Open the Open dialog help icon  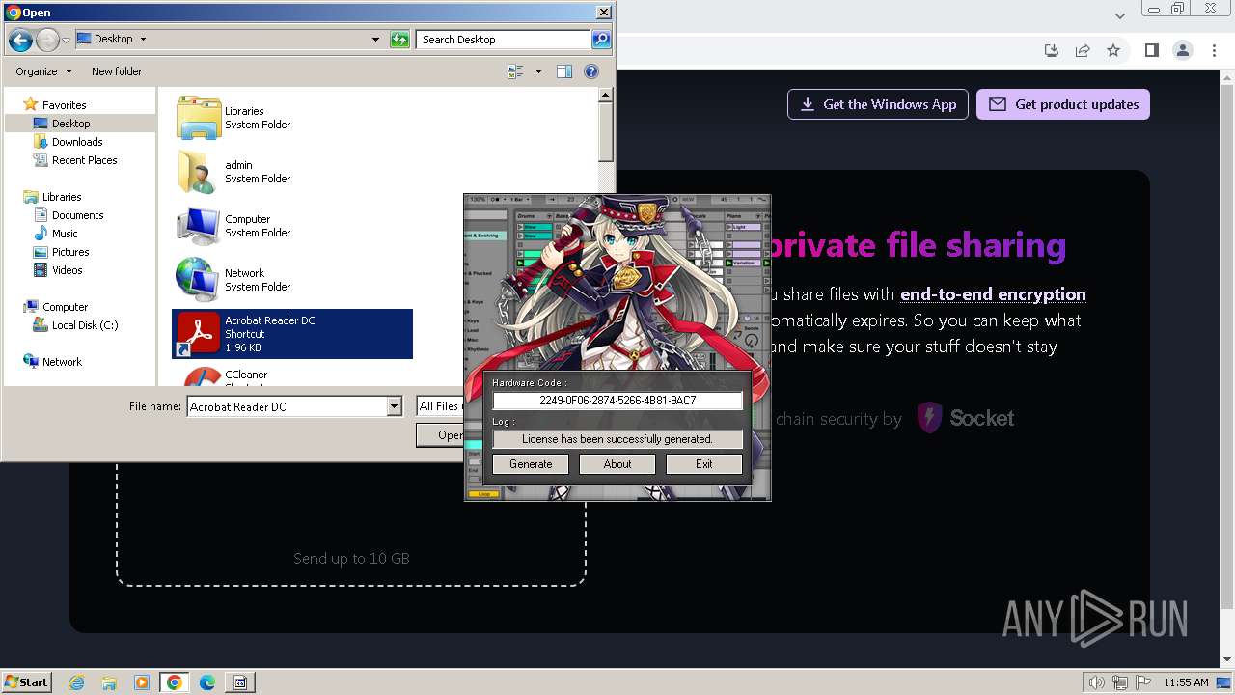pos(591,71)
